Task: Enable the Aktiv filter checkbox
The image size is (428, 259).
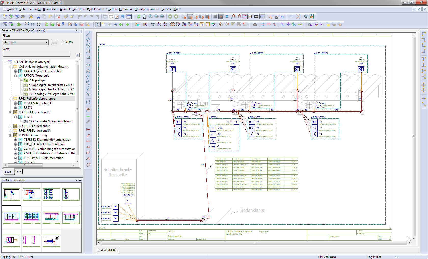Action: pyautogui.click(x=64, y=42)
